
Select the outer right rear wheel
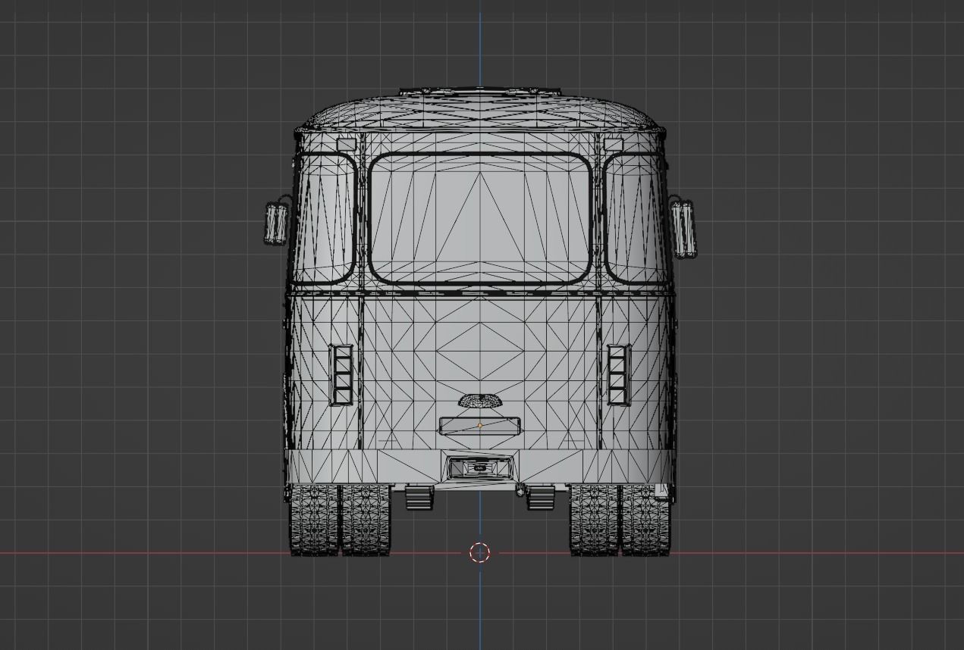pyautogui.click(x=646, y=520)
